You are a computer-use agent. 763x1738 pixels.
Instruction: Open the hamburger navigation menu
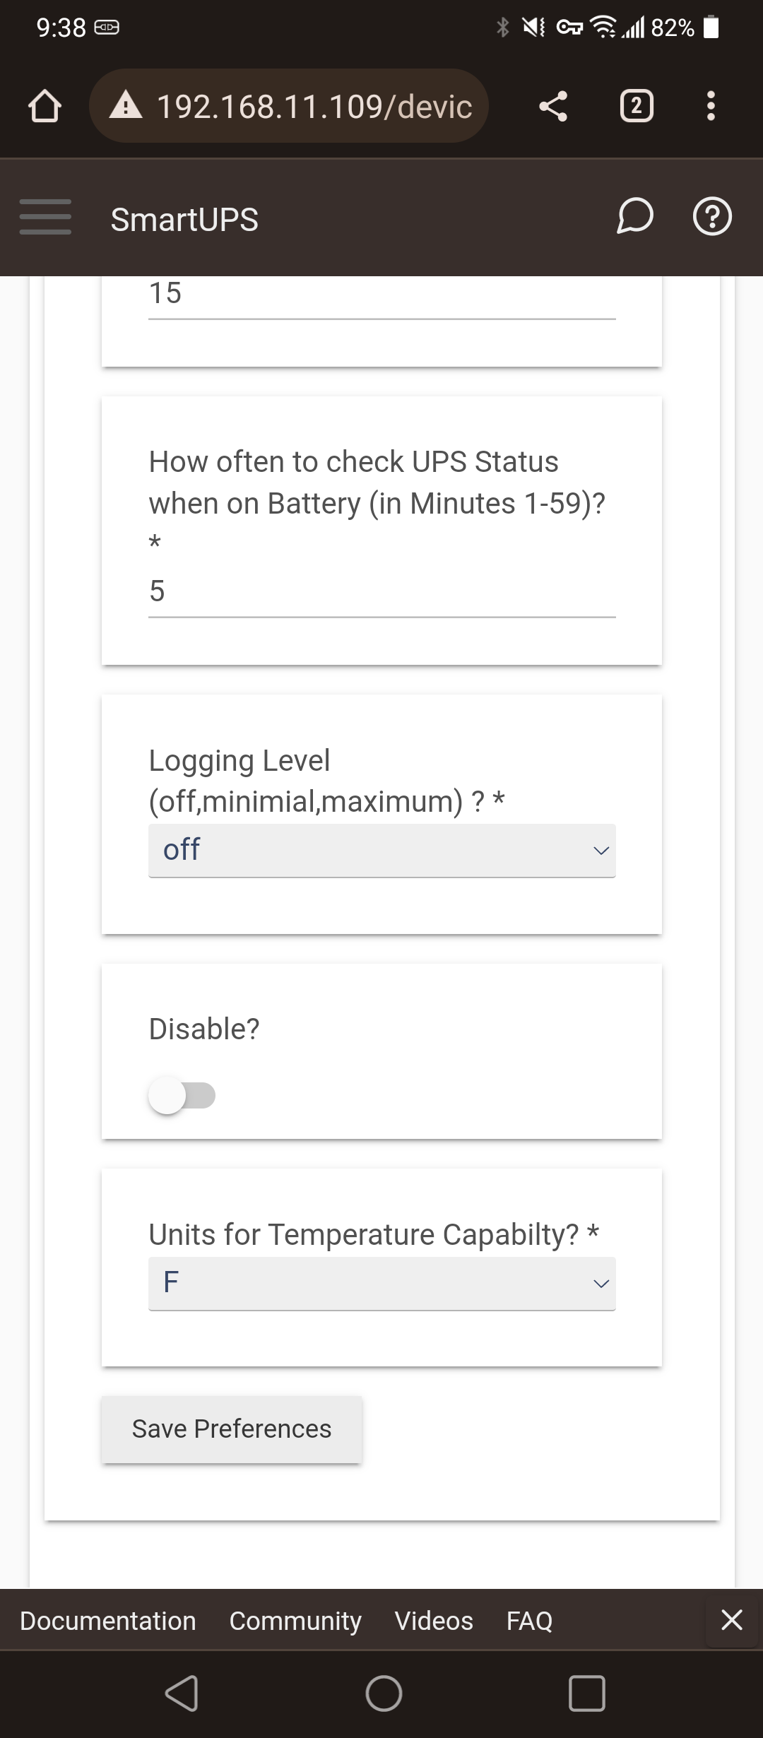point(45,217)
